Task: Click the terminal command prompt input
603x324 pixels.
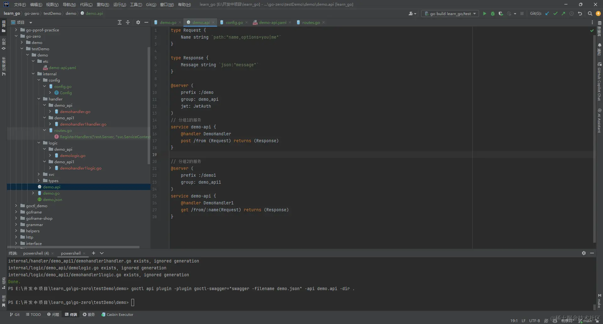Action: click(x=133, y=302)
